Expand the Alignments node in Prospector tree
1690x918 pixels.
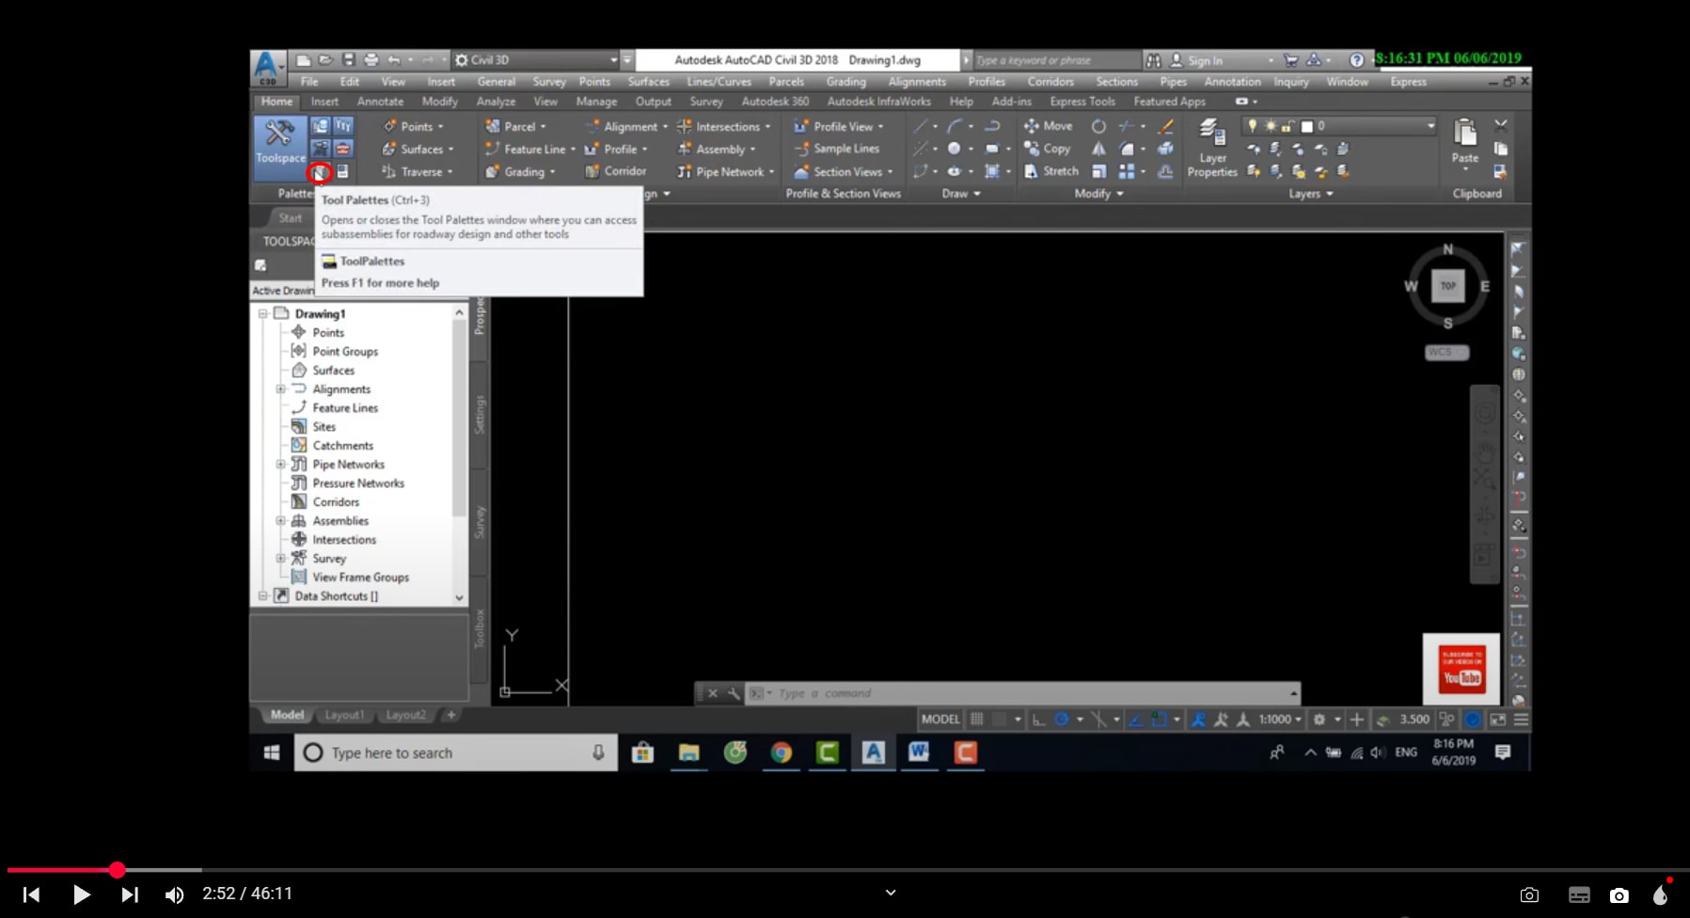point(280,388)
